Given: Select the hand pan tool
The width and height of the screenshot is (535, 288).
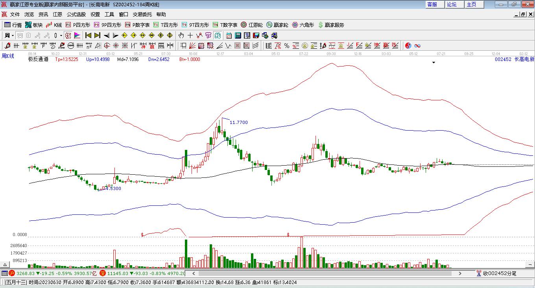Looking at the screenshot, I should click(x=181, y=35).
